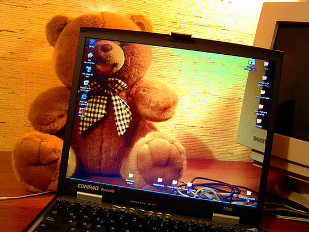The height and width of the screenshot is (232, 309).
Task: Open the Mi PC desktop icon
Action: pyautogui.click(x=92, y=43)
